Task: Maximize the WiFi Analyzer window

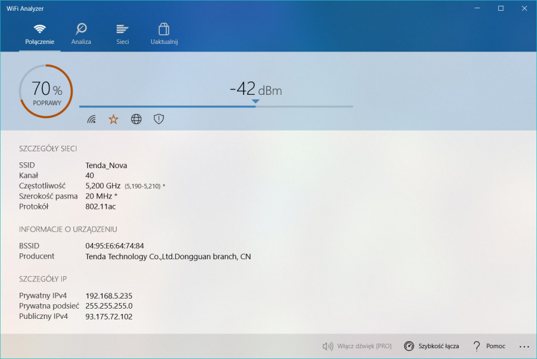Action: click(x=501, y=8)
